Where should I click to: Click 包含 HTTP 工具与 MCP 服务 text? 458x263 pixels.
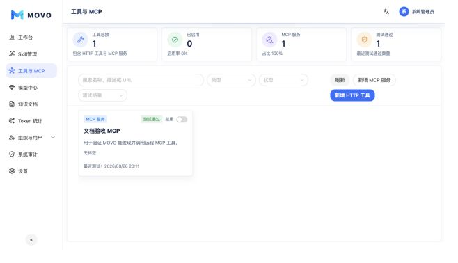100,54
